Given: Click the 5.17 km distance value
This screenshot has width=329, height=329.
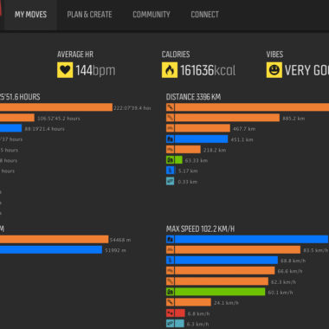Looking at the screenshot, I should [x=188, y=171].
